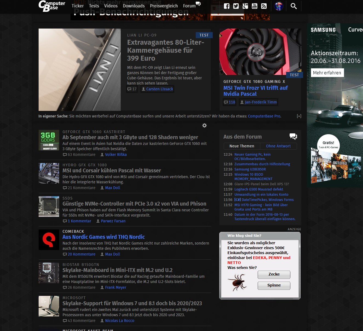This screenshot has height=331, width=363.
Task: Open forum thread DateTimePicker, Windows Forms
Action: coord(264,200)
